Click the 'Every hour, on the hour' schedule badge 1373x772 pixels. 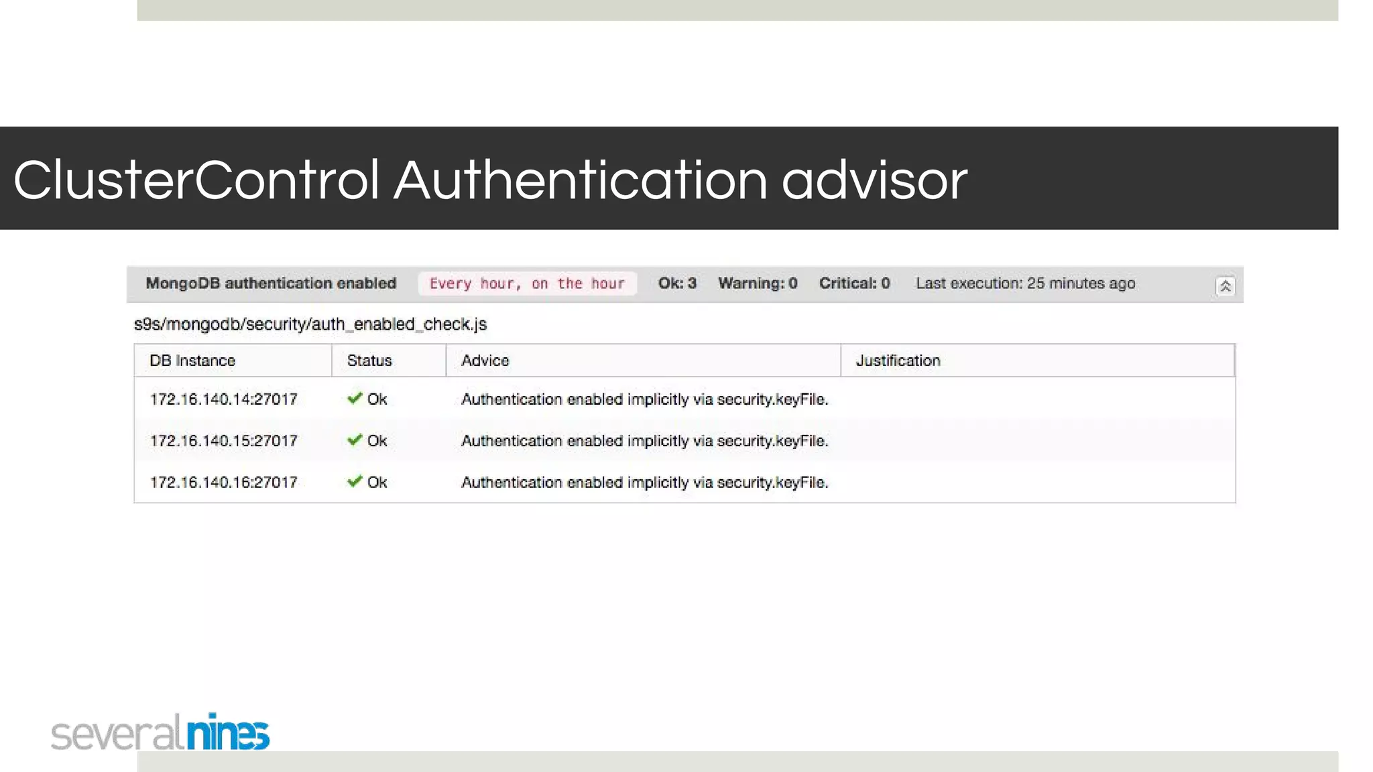527,283
